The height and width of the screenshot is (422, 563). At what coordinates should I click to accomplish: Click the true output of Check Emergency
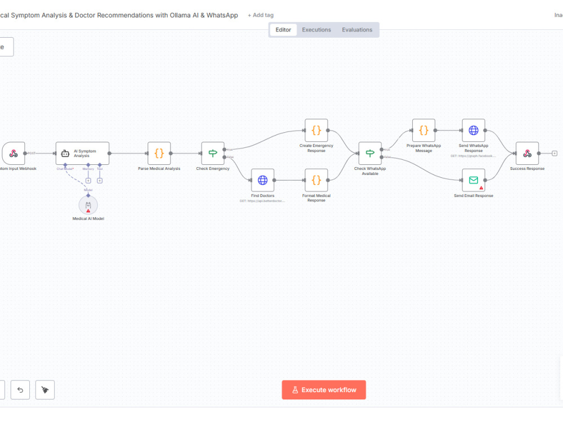click(x=225, y=149)
